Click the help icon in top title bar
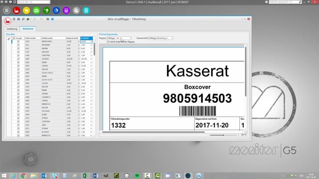This screenshot has width=319, height=179. 267,2
